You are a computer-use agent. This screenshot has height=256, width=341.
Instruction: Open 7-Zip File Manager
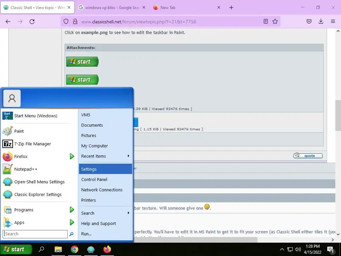coord(39,144)
